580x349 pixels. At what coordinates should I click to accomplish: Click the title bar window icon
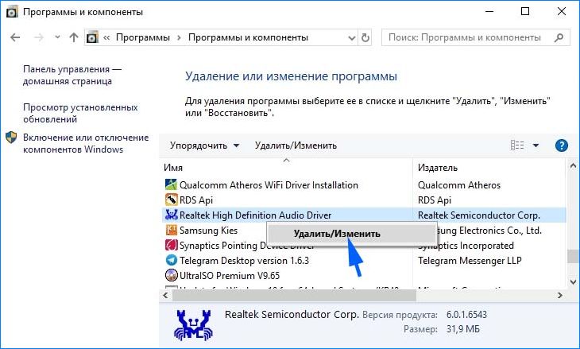12,12
